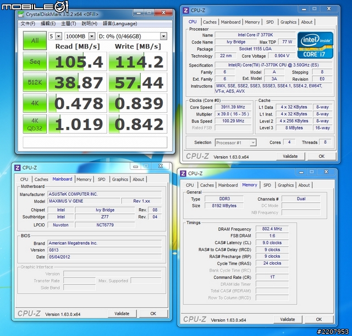Open the 主題(T) menu in CrystalDiskMark
The width and height of the screenshot is (352, 336).
[x=68, y=24]
